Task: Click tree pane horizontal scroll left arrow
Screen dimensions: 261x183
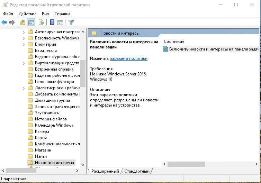Action: pos(3,171)
